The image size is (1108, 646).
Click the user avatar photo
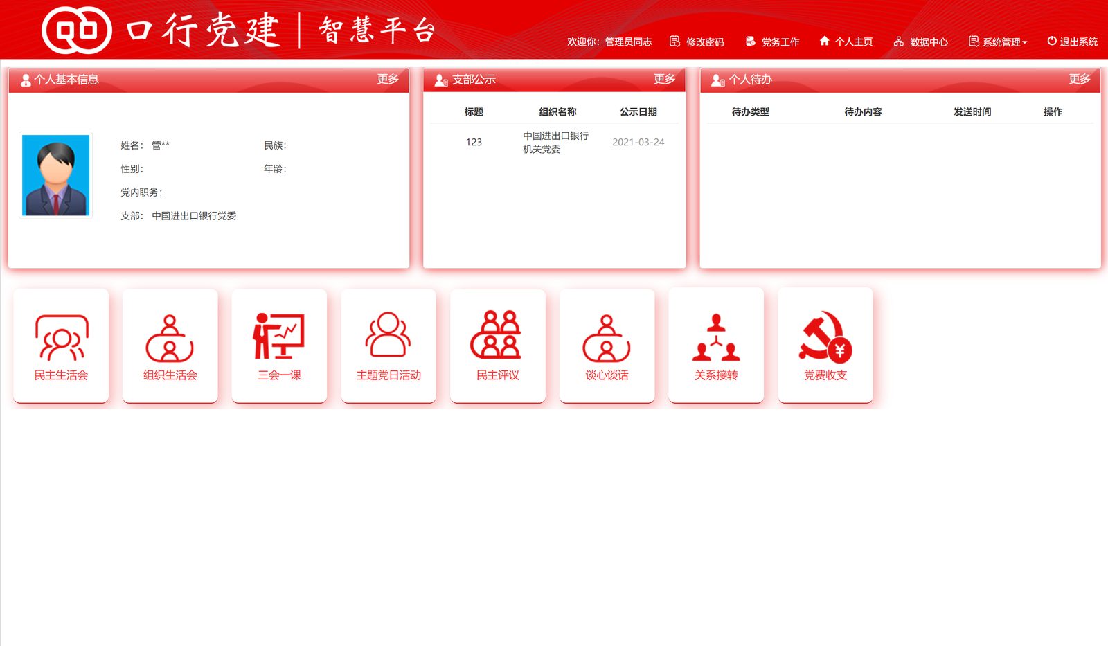(x=55, y=175)
